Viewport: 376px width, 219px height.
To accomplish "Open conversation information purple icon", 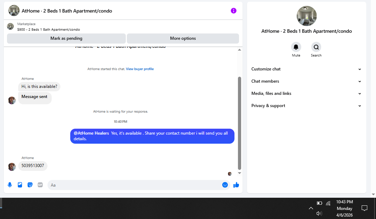I will coord(233,11).
